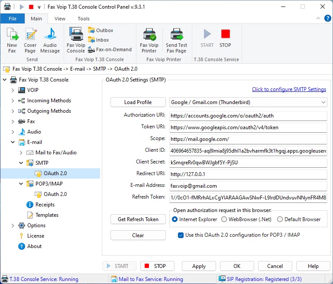333x284 pixels.
Task: Collapse the POP3/IMAP node chevron
Action: (x=21, y=184)
